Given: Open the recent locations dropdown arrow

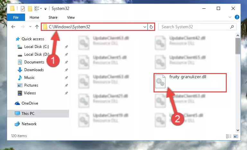Looking at the screenshot, I should 30,27.
